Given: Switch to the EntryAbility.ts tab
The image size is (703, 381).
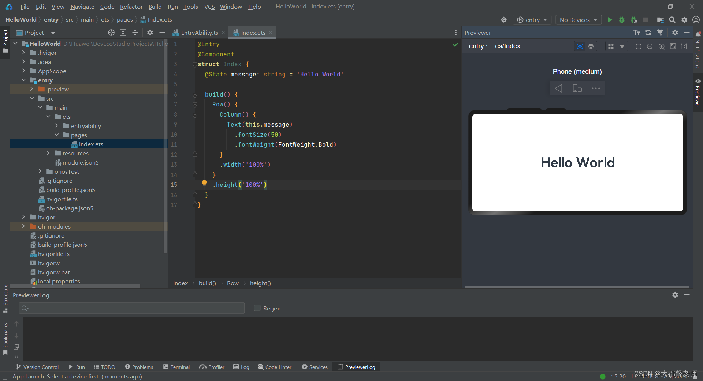Looking at the screenshot, I should (199, 33).
